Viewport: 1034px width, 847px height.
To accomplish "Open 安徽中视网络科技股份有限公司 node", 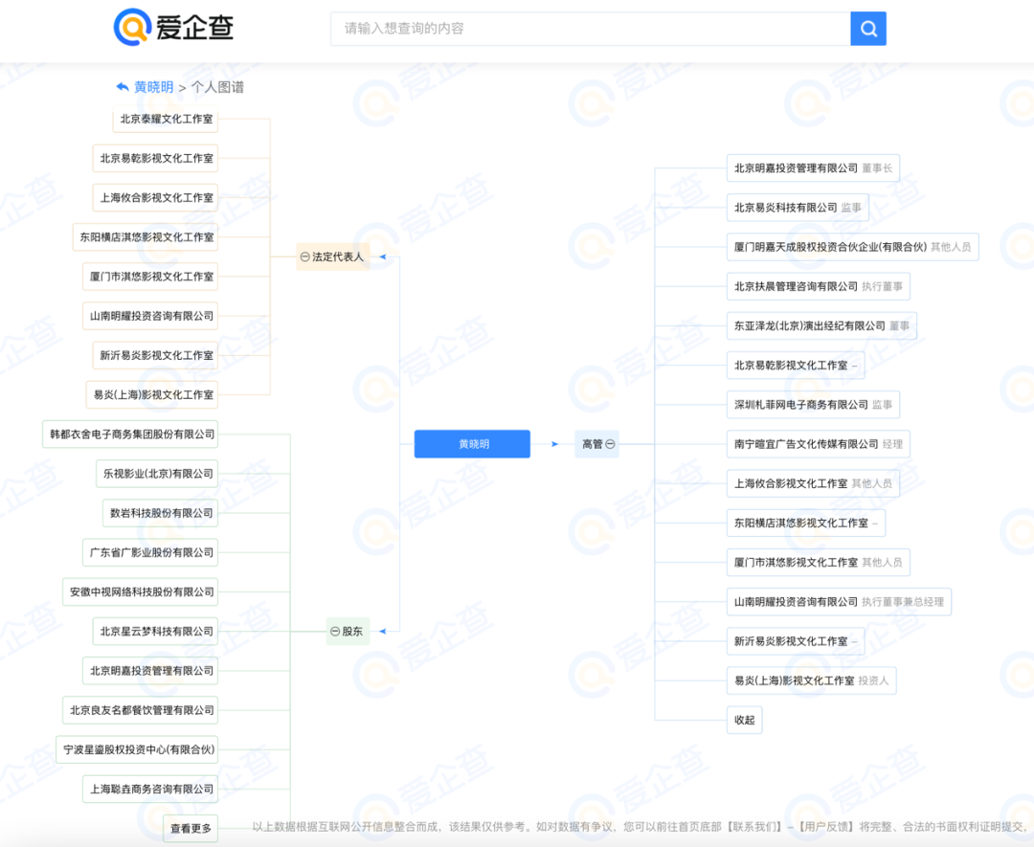I will point(141,591).
